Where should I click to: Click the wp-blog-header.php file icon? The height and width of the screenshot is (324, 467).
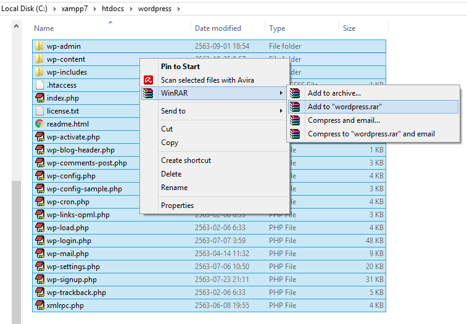pyautogui.click(x=39, y=149)
